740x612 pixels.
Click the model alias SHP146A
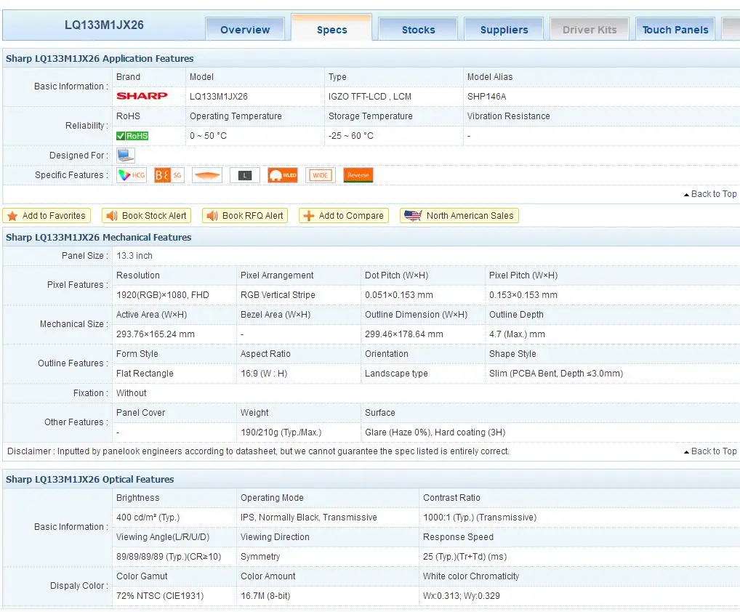pyautogui.click(x=486, y=96)
